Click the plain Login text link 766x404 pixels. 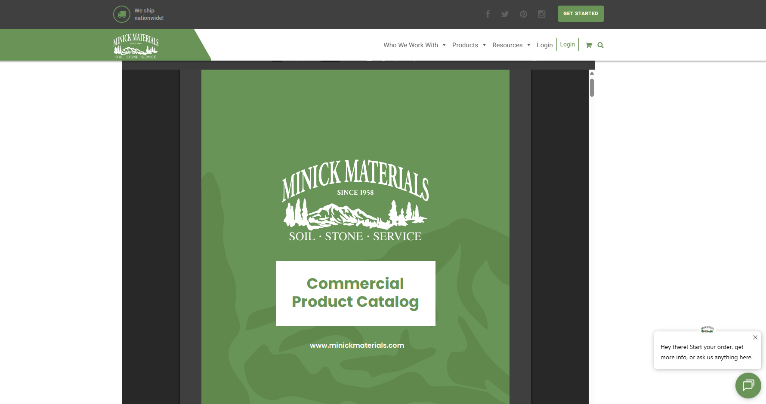point(544,45)
